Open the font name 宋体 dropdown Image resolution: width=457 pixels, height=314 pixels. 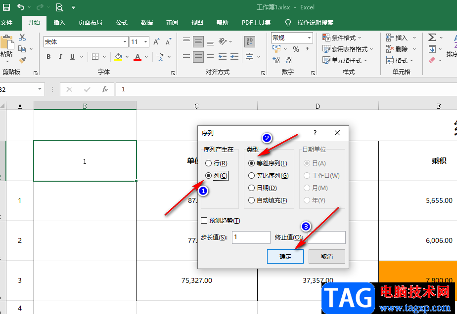tap(125, 42)
